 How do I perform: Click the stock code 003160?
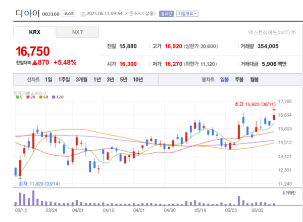point(51,14)
